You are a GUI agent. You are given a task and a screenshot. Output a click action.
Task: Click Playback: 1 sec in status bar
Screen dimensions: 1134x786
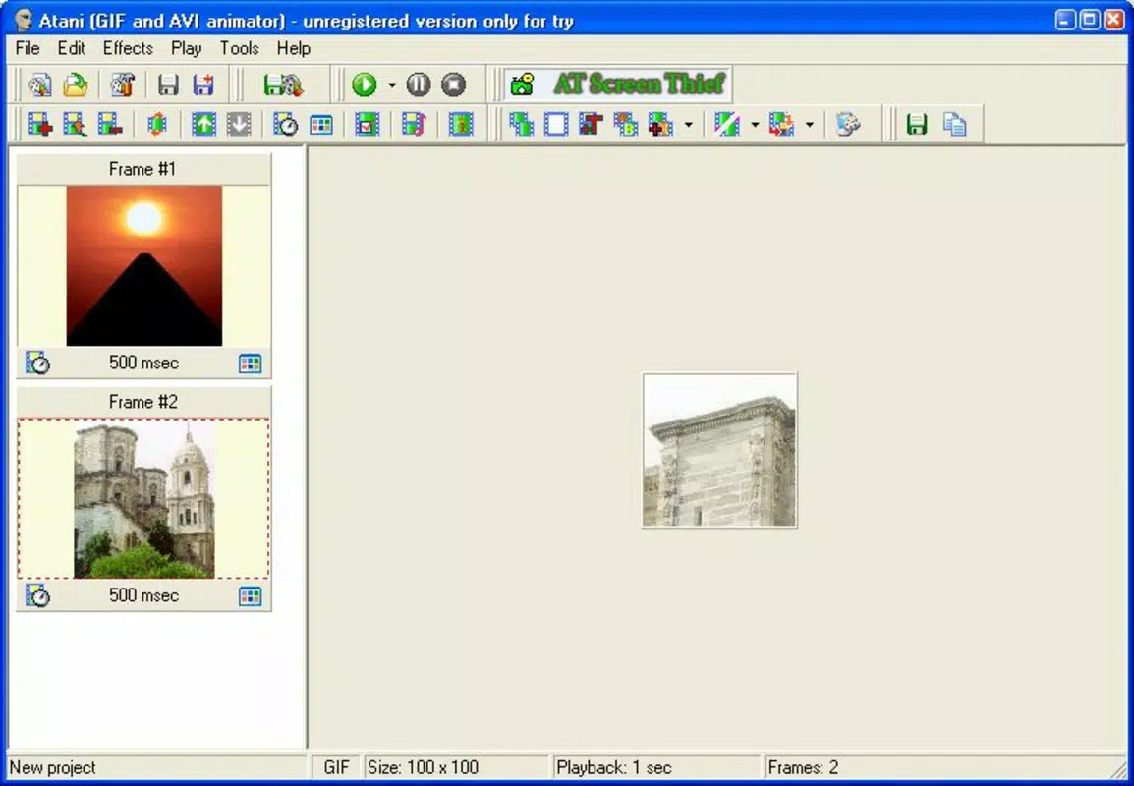pos(614,767)
